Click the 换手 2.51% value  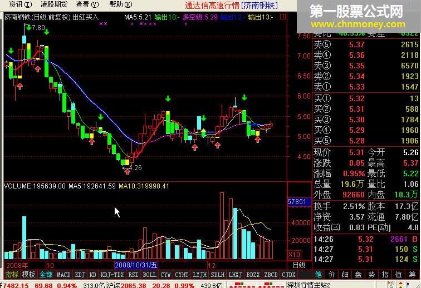point(354,206)
